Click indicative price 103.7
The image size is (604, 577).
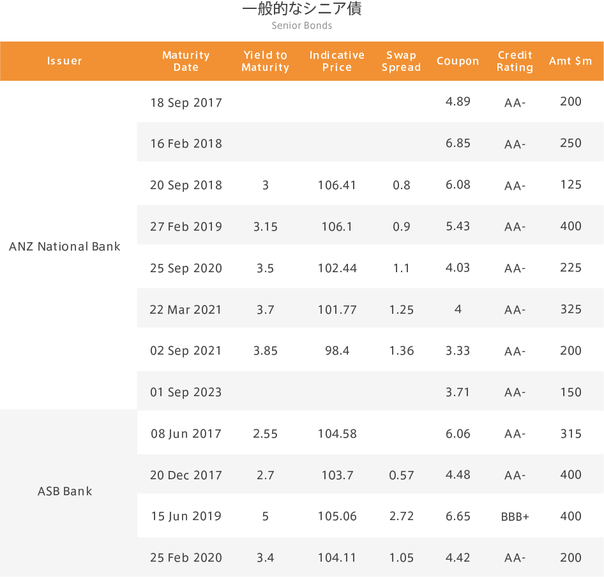click(x=337, y=475)
